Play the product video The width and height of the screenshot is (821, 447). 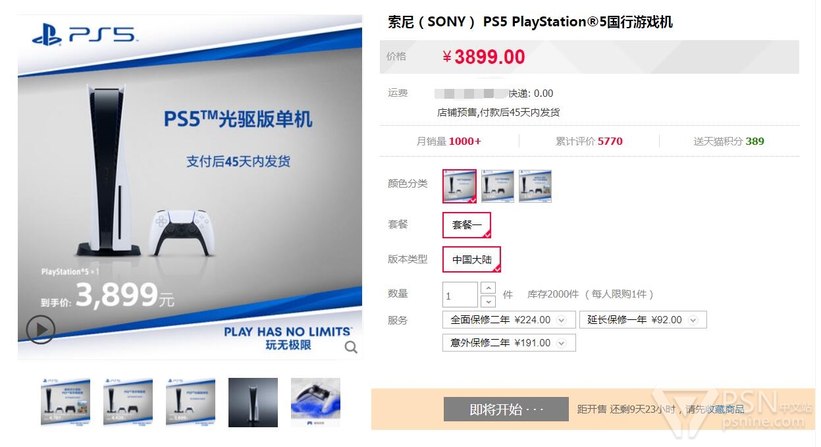click(40, 329)
